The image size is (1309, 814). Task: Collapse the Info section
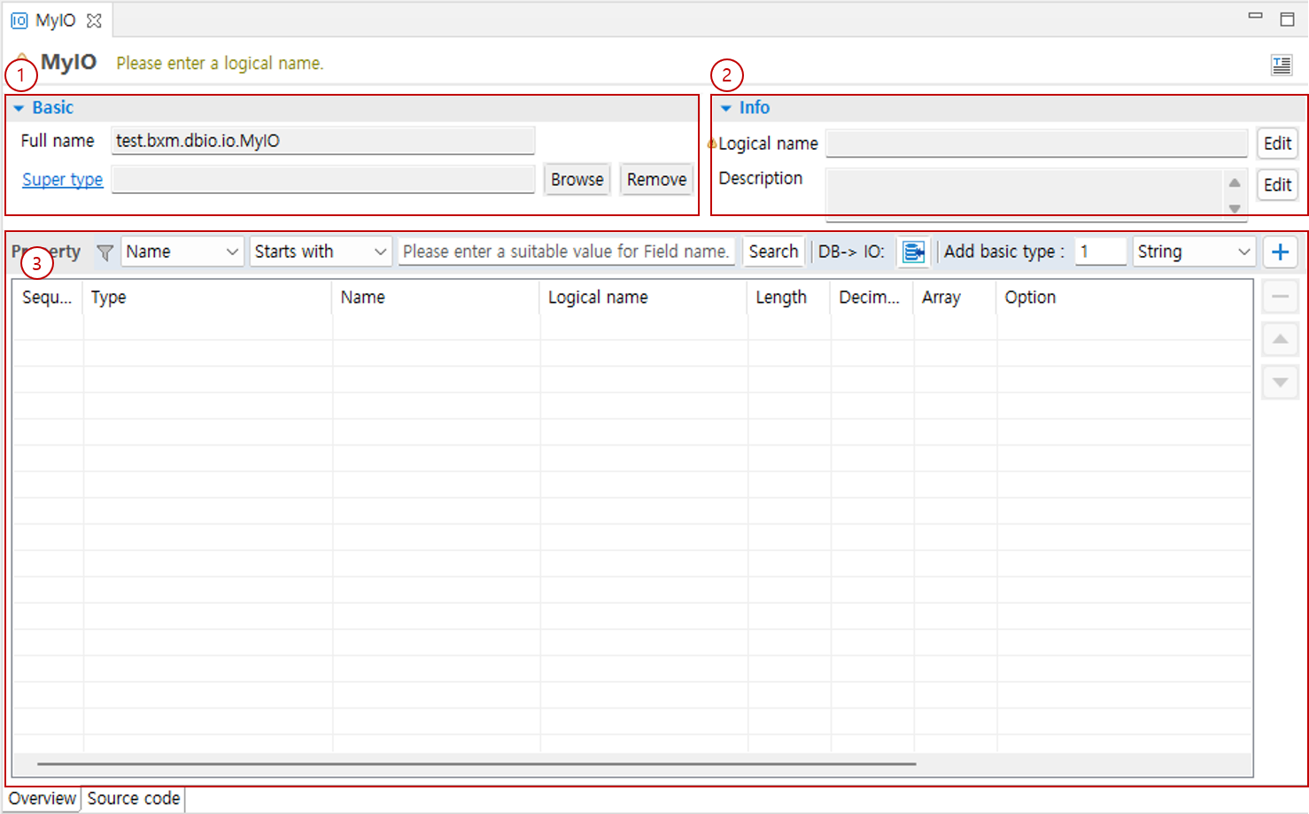pyautogui.click(x=725, y=108)
